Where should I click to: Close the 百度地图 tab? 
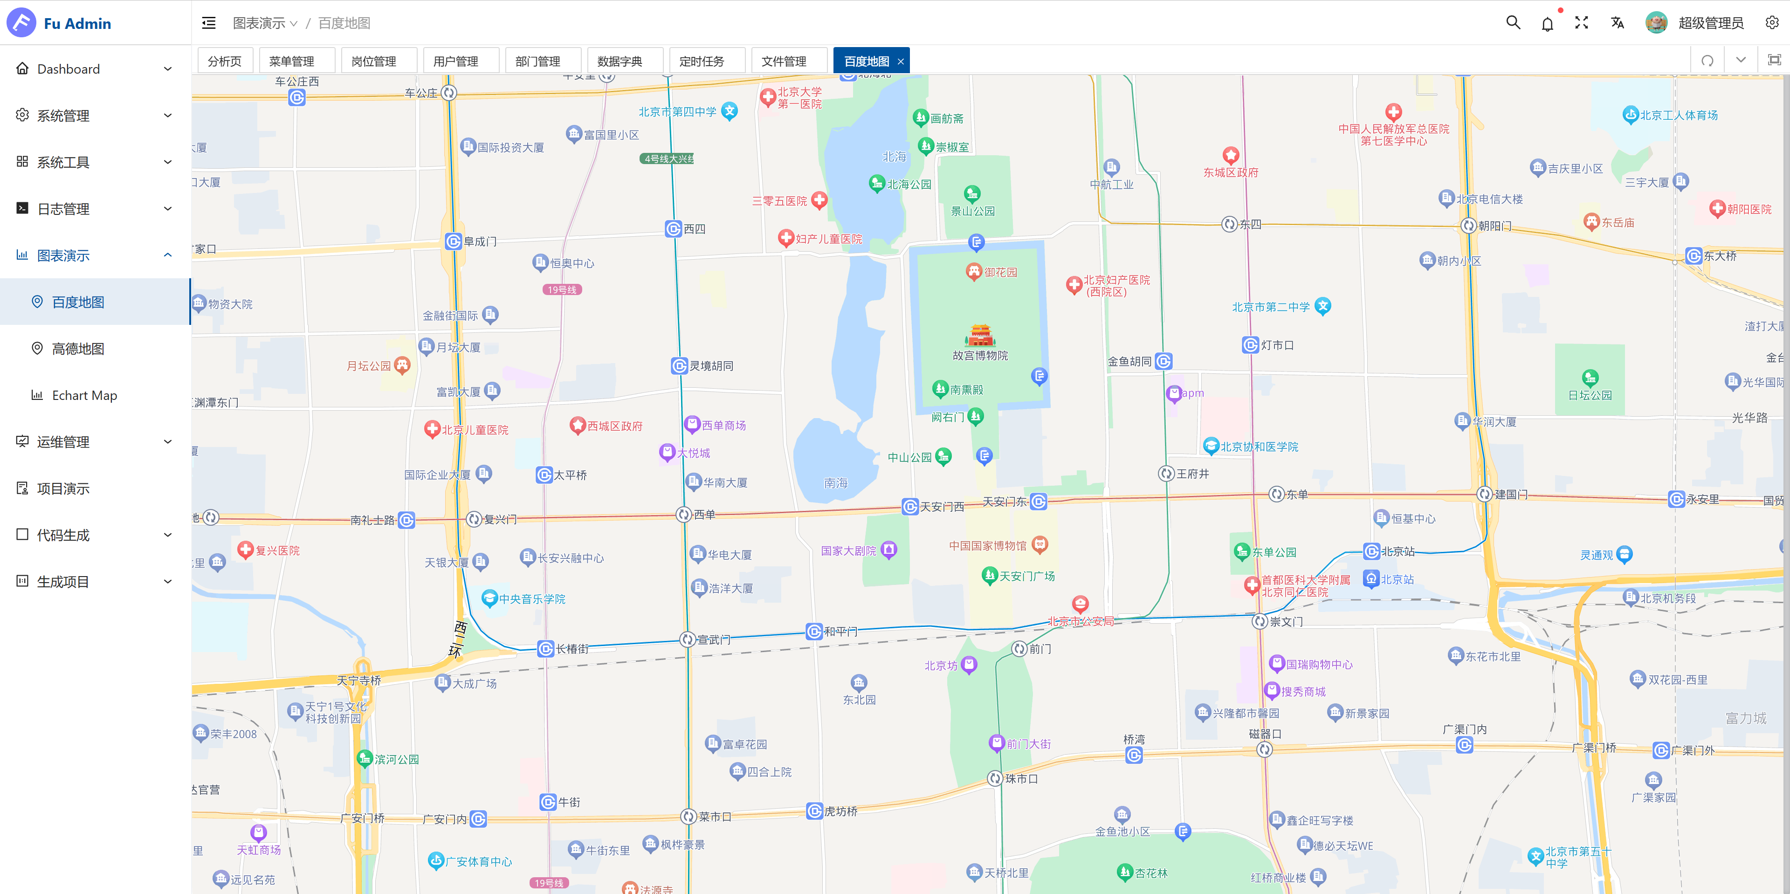tap(901, 61)
